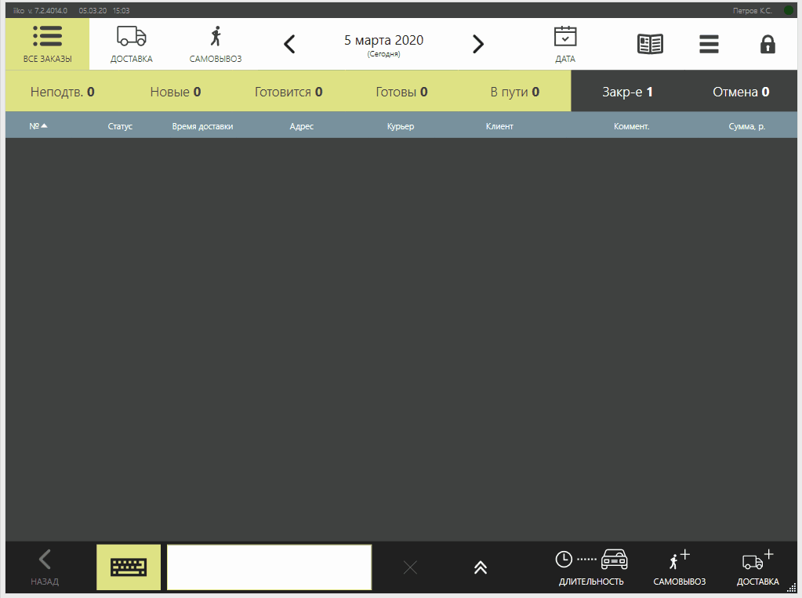
Task: Open the book-shaped reference icon
Action: pos(650,44)
